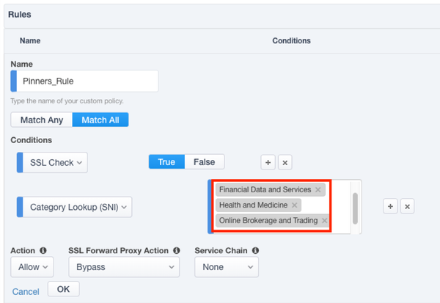This screenshot has height=303, width=440.
Task: Show info for SSL Forward Proxy Action
Action: [x=176, y=251]
